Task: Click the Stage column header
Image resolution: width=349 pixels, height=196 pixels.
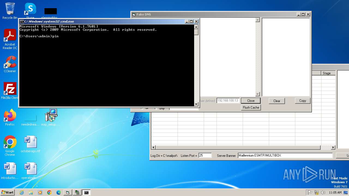Action: tap(328, 73)
